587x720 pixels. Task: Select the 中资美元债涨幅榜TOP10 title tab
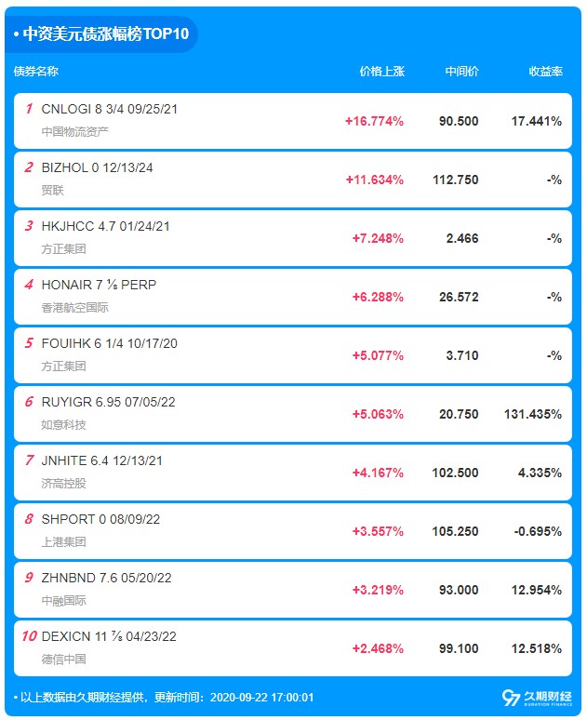pyautogui.click(x=101, y=34)
